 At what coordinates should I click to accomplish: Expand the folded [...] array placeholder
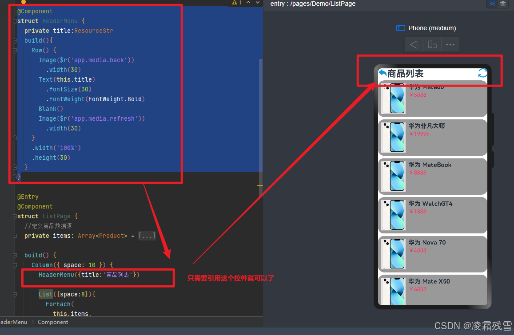pyautogui.click(x=147, y=236)
